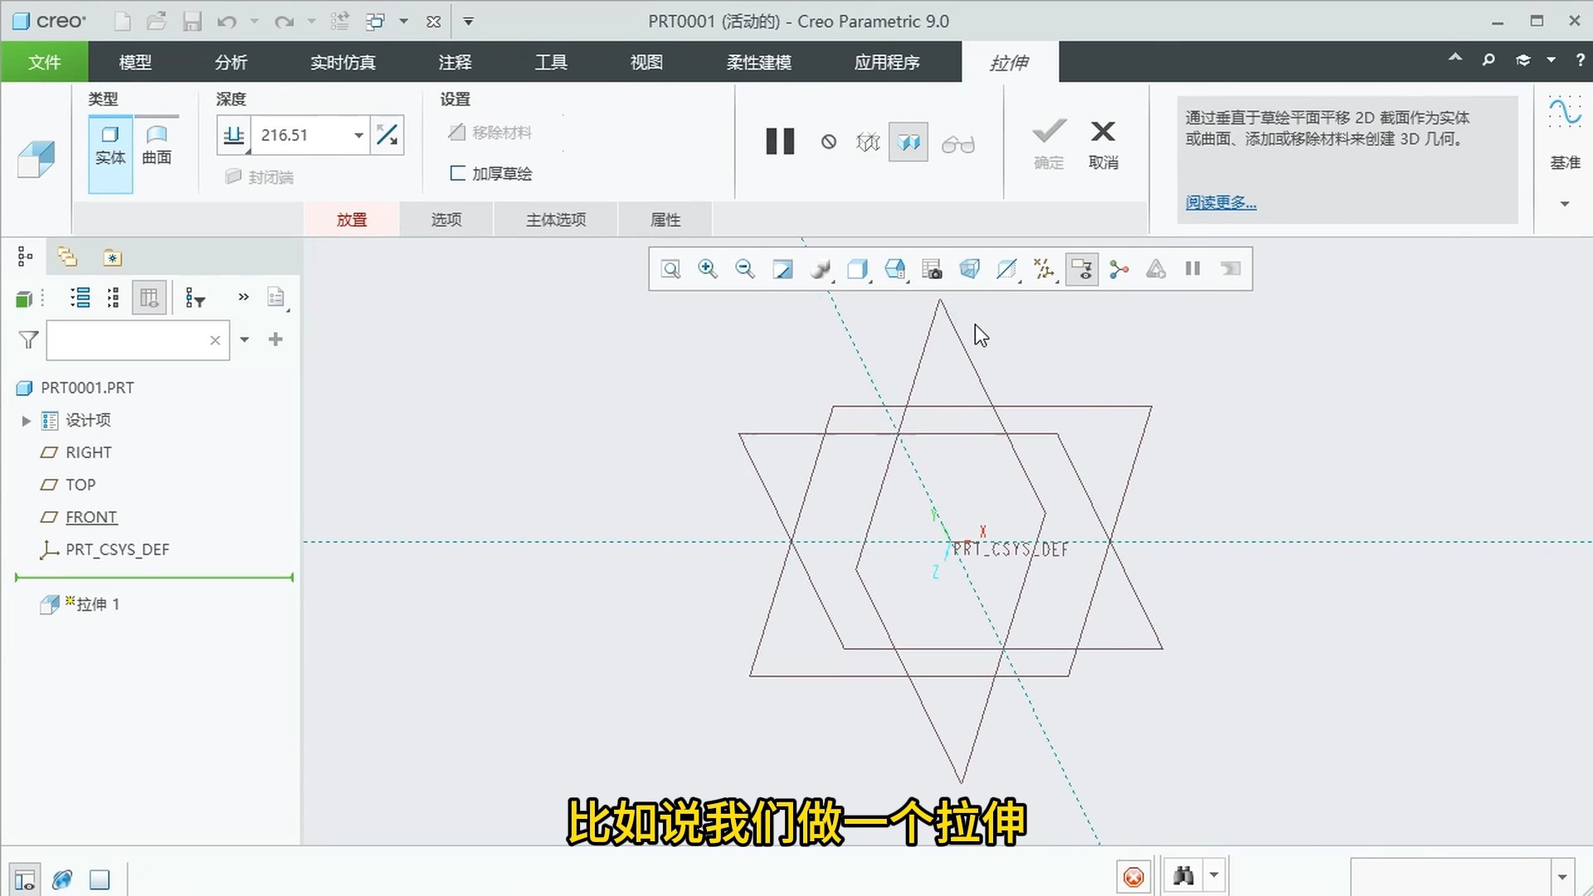Expand the 设计项 tree node
Image resolution: width=1593 pixels, height=896 pixels.
coord(27,421)
